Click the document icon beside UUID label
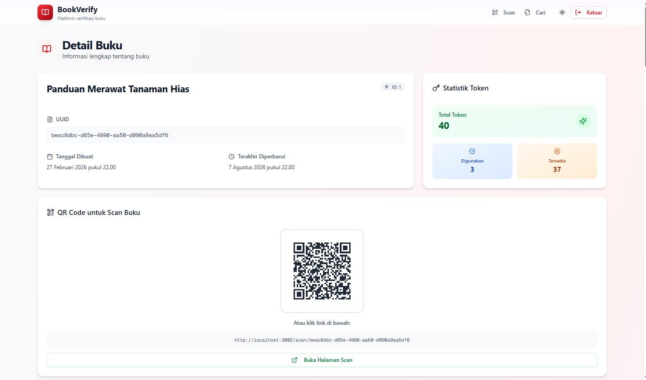 [x=50, y=119]
